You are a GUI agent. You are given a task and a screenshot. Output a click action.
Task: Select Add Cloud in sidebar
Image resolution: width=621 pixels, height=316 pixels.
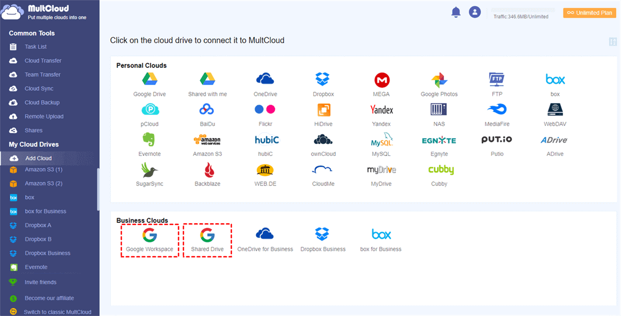(x=50, y=158)
